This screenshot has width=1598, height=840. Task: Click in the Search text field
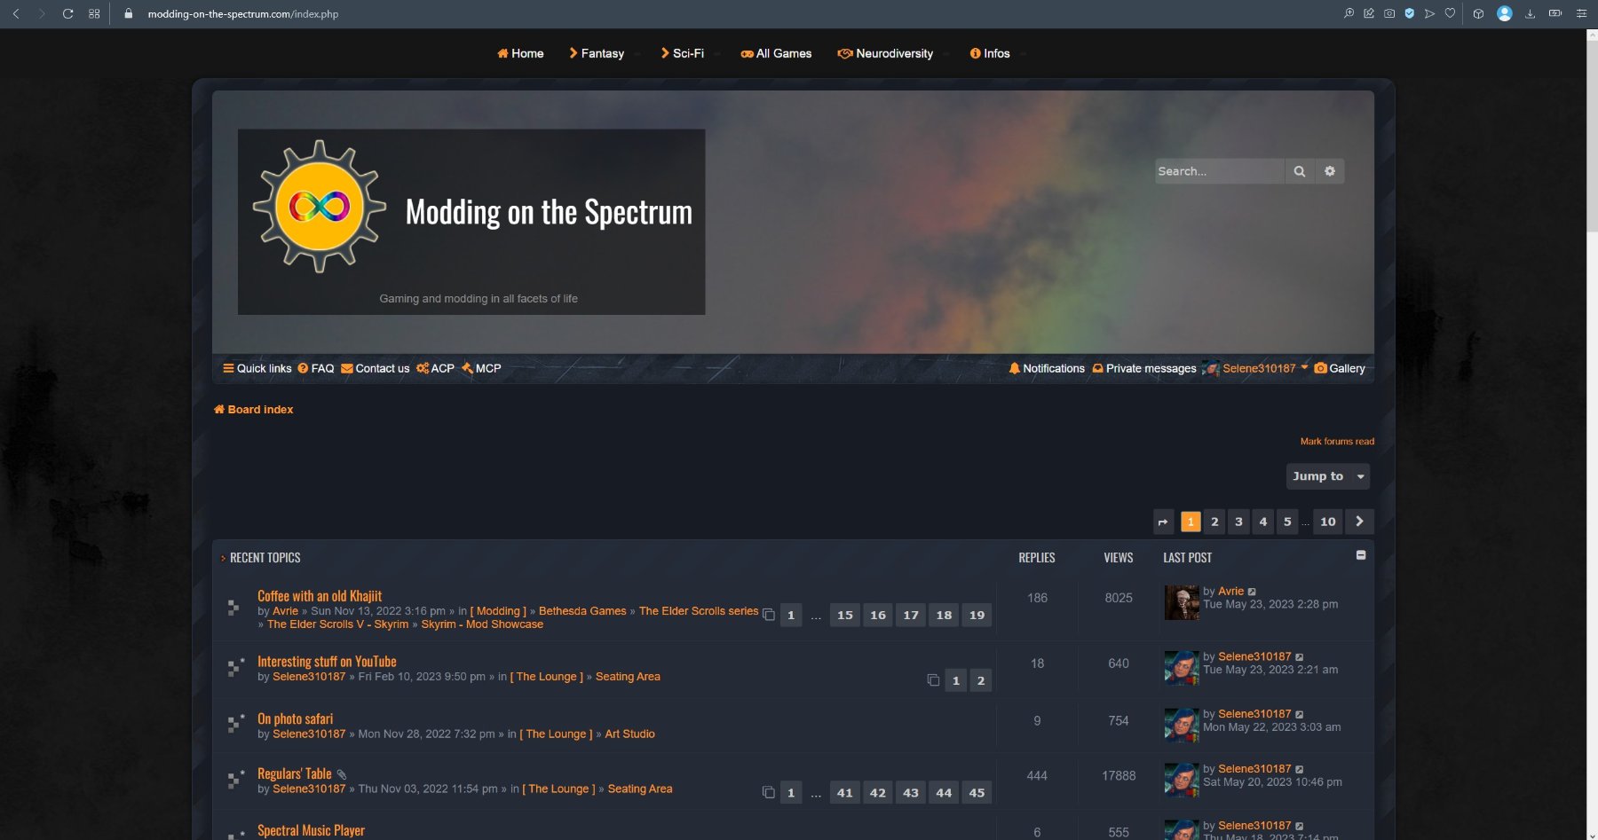coord(1218,171)
